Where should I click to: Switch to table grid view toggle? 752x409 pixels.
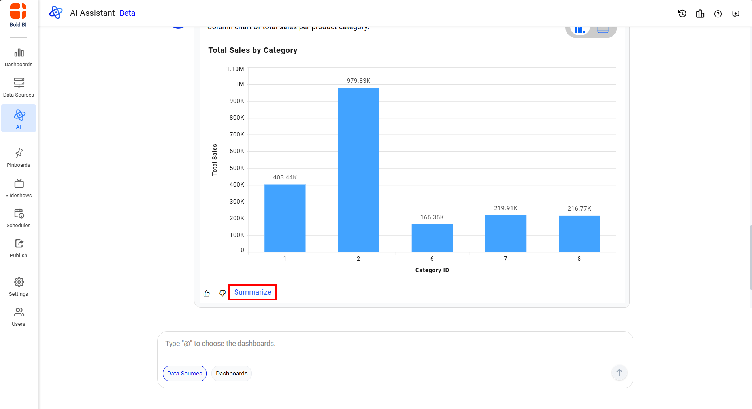click(x=603, y=30)
